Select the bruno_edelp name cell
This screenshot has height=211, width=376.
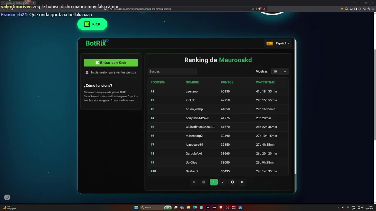194,109
